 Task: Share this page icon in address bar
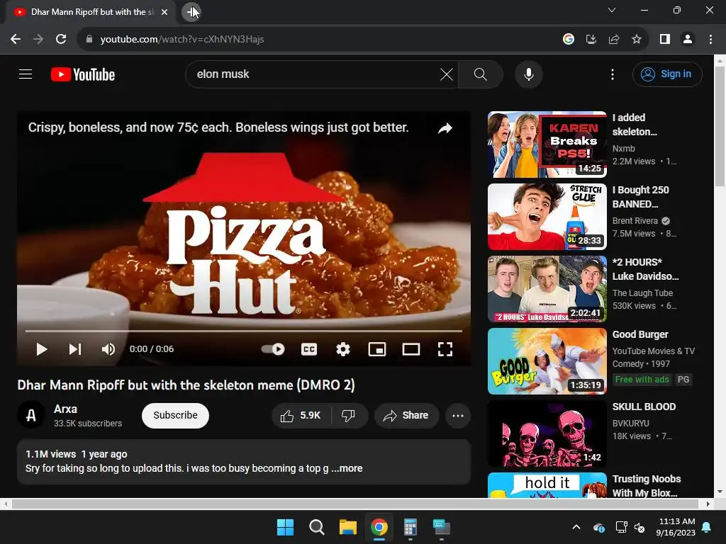[613, 40]
